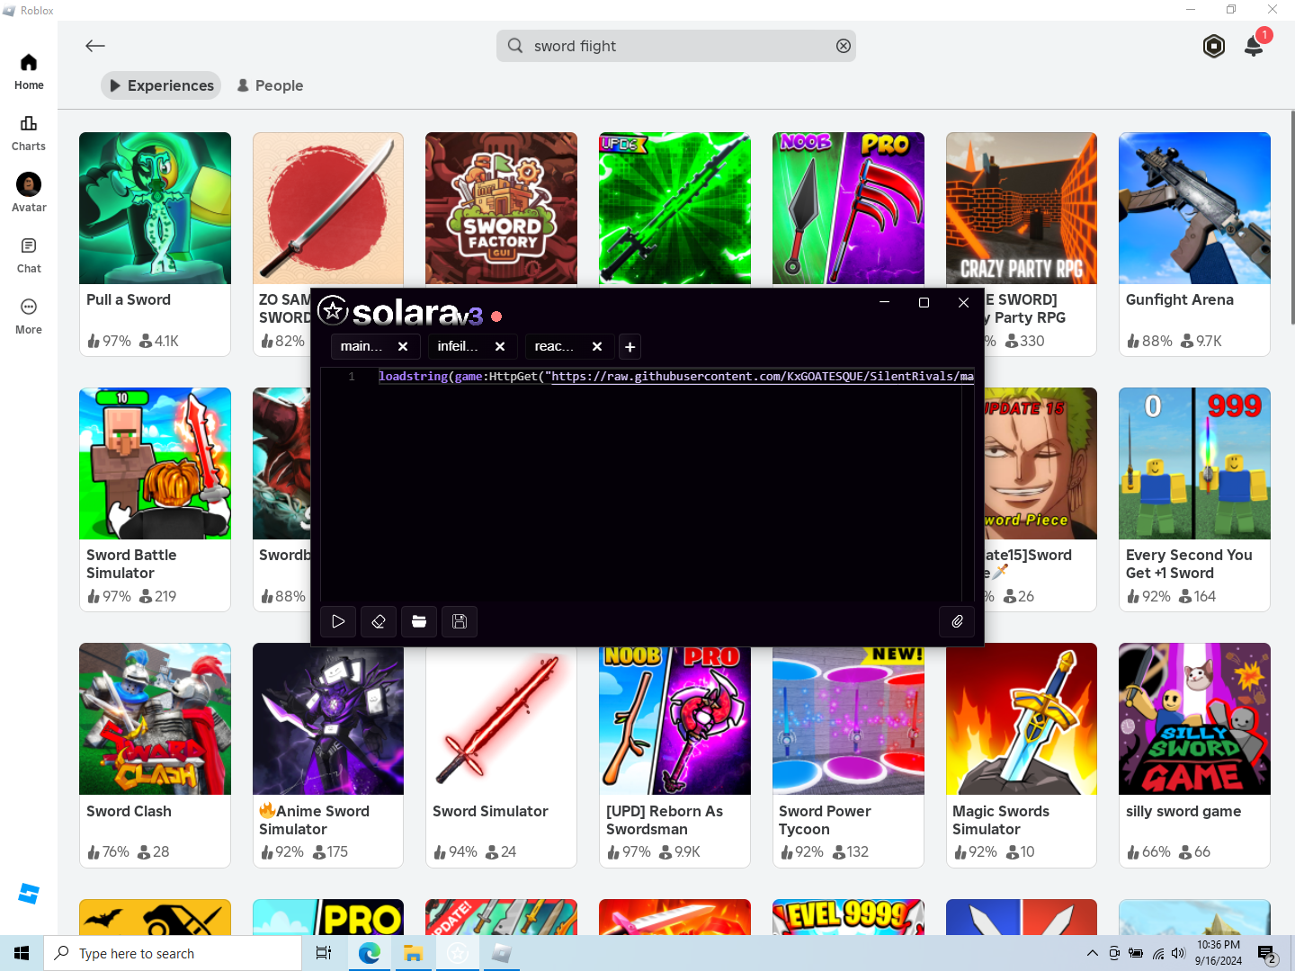Screen dimensions: 1295x971
Task: Click the page vertical scrollbar
Action: [x=1292, y=216]
